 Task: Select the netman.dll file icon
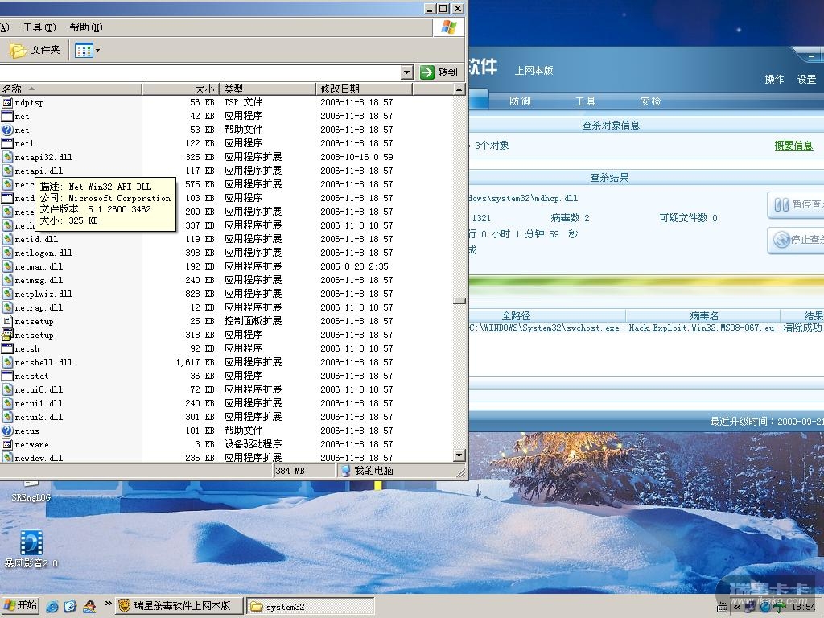click(x=7, y=266)
